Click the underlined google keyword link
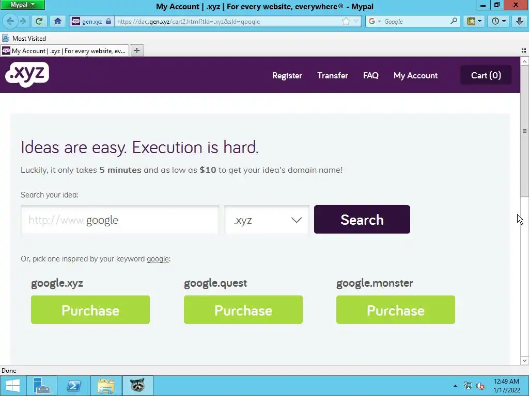Screen dimensions: 529x396 158,259
